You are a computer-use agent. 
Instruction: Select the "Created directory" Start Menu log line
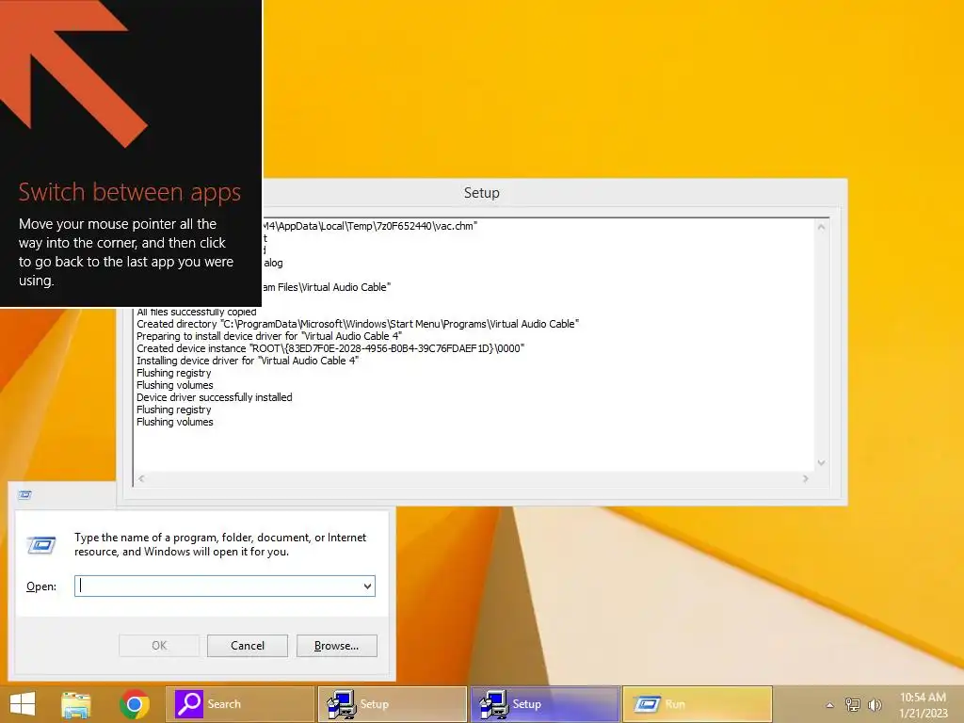coord(357,324)
